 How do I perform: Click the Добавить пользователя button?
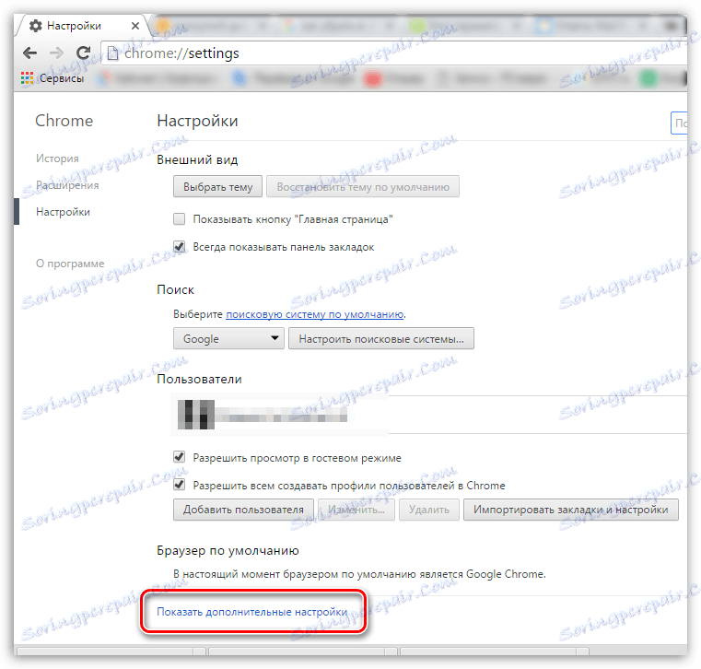[243, 510]
